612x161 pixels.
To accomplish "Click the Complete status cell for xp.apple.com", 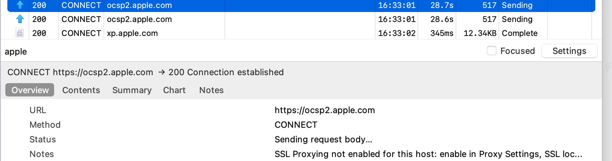I will (519, 33).
